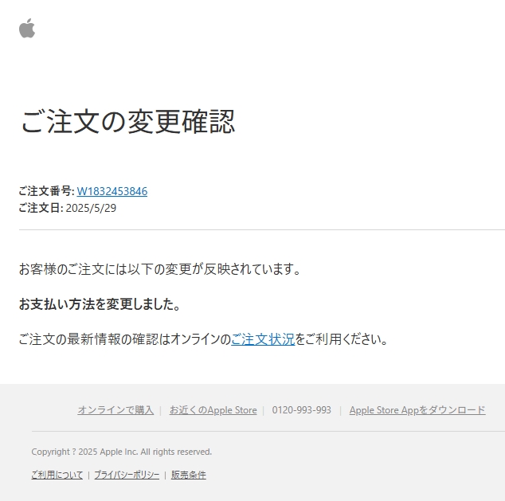Click the Copyright 2025 Apple Inc. text
Screen dimensions: 505x501
coord(121,452)
